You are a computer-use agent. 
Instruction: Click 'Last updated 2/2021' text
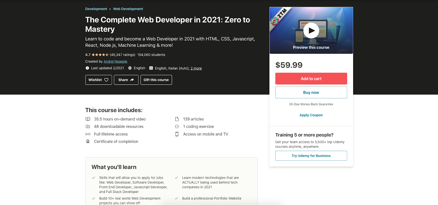coord(107,68)
